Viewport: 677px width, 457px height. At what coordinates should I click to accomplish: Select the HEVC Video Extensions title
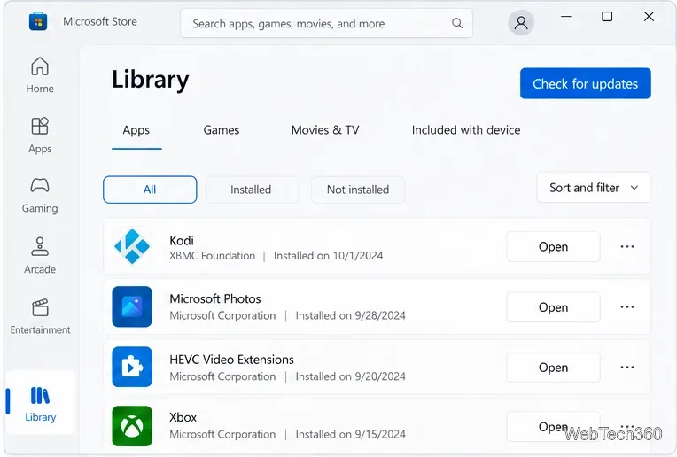click(231, 360)
